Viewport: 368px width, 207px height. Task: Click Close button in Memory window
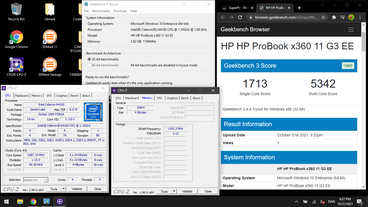point(208,191)
